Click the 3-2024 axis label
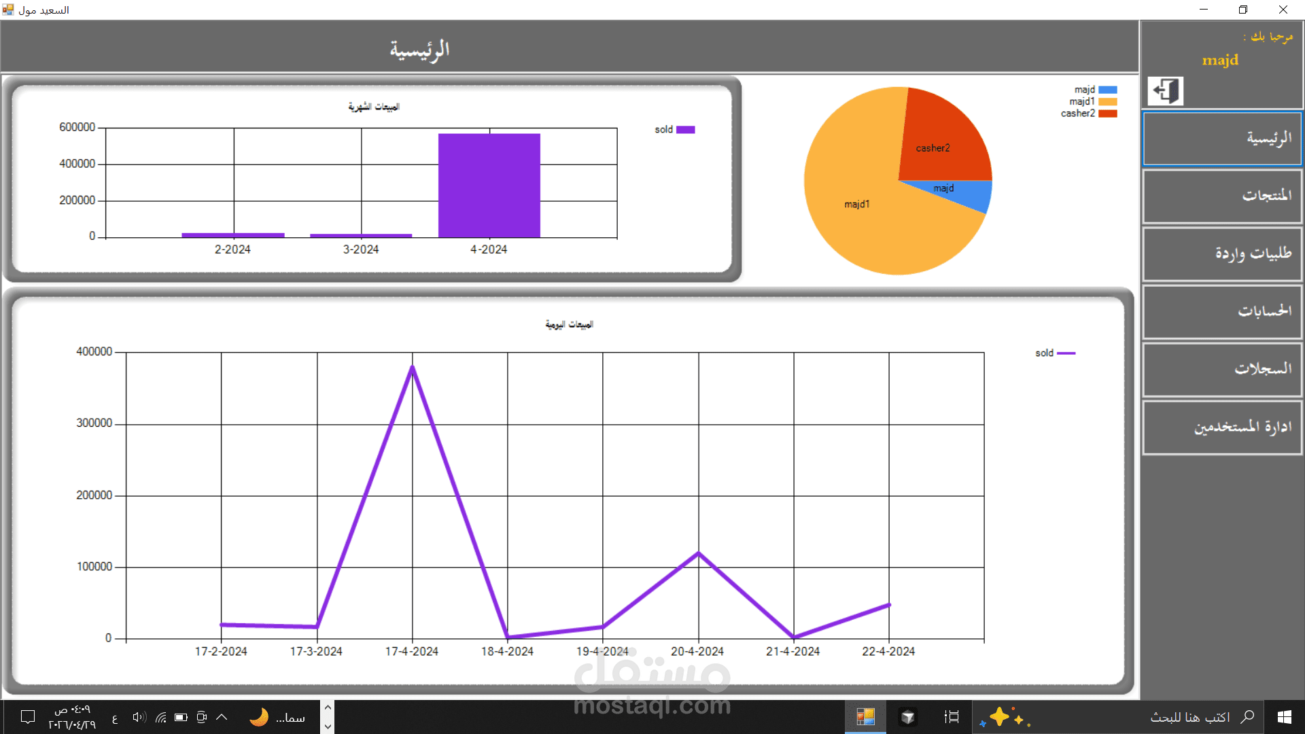The width and height of the screenshot is (1305, 734). click(x=361, y=249)
